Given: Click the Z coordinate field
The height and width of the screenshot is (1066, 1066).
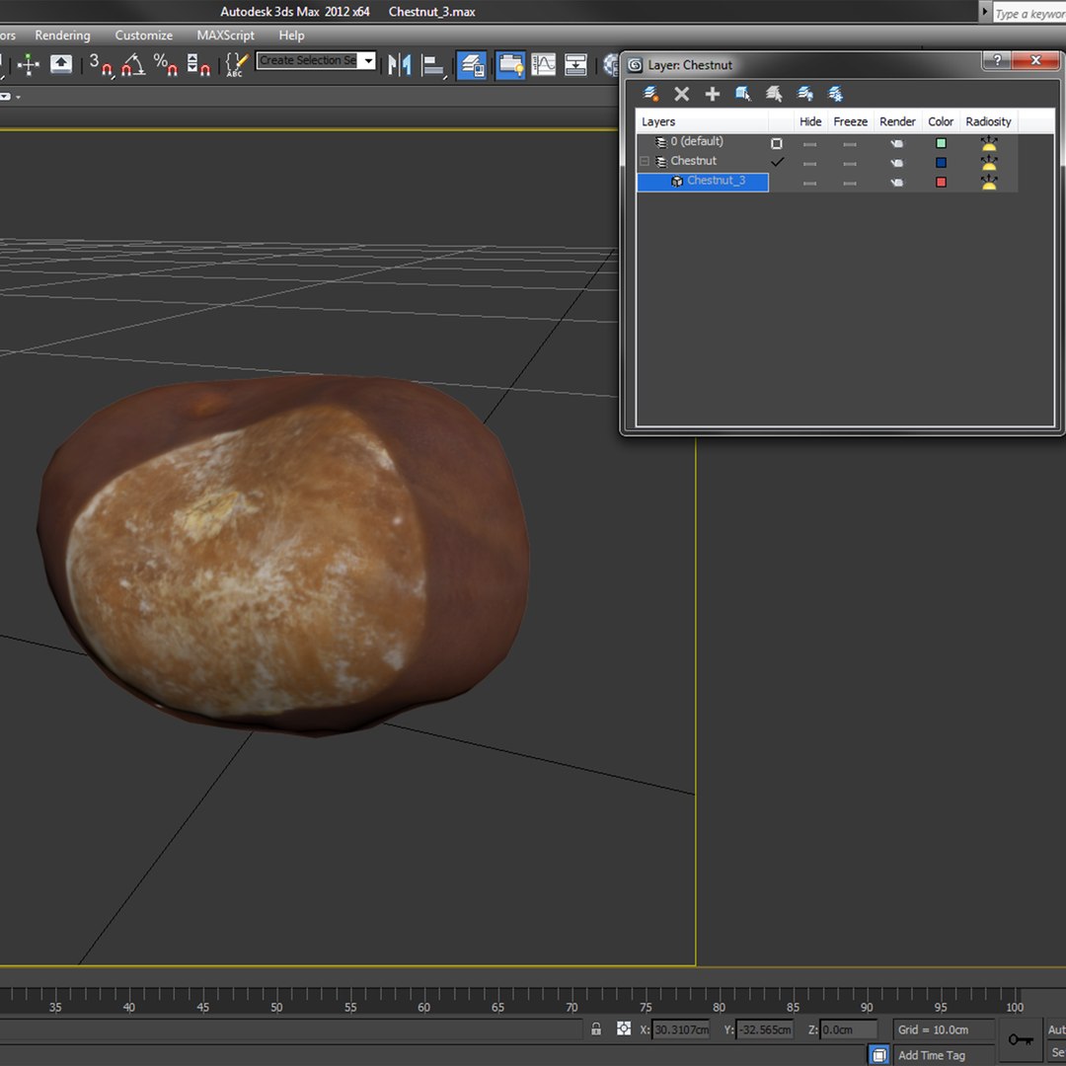Looking at the screenshot, I should pos(847,1029).
